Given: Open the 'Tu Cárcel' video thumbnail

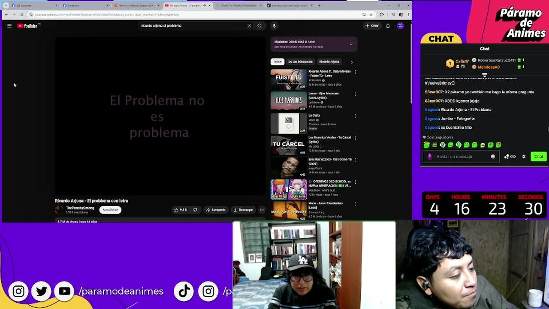Looking at the screenshot, I should [x=289, y=145].
